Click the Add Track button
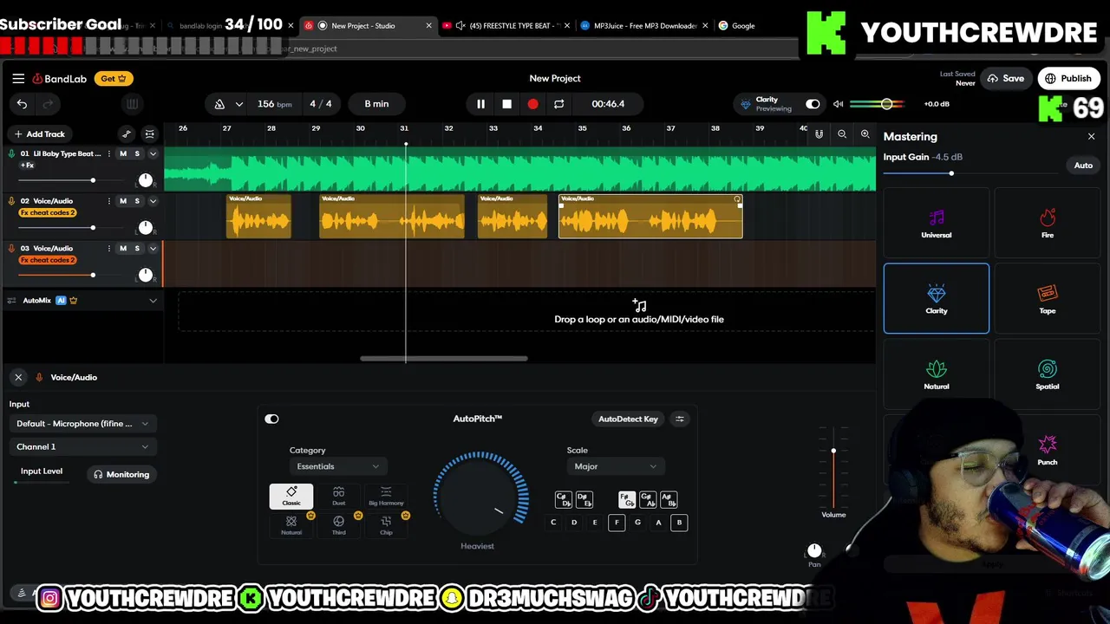The image size is (1110, 624). (x=39, y=134)
